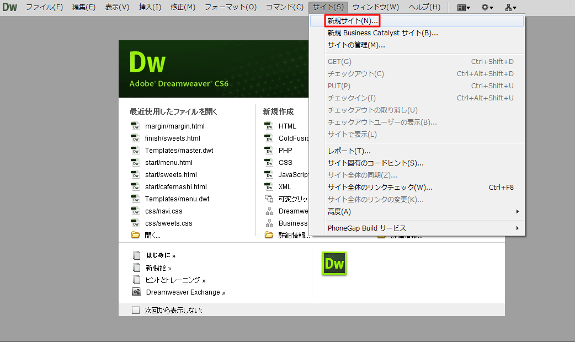Click file icon beside finish/sweets.html

pyautogui.click(x=135, y=138)
